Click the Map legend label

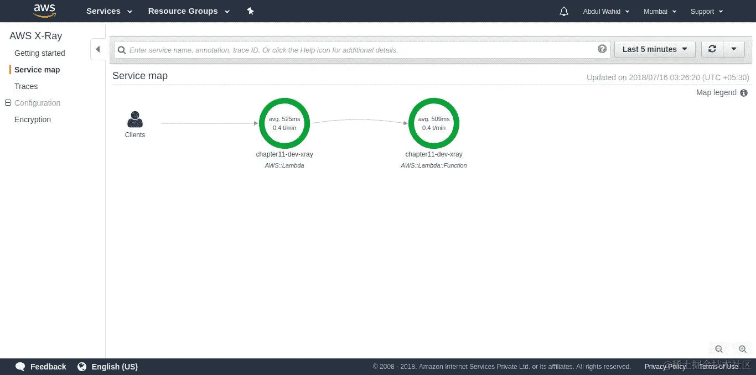(x=716, y=92)
